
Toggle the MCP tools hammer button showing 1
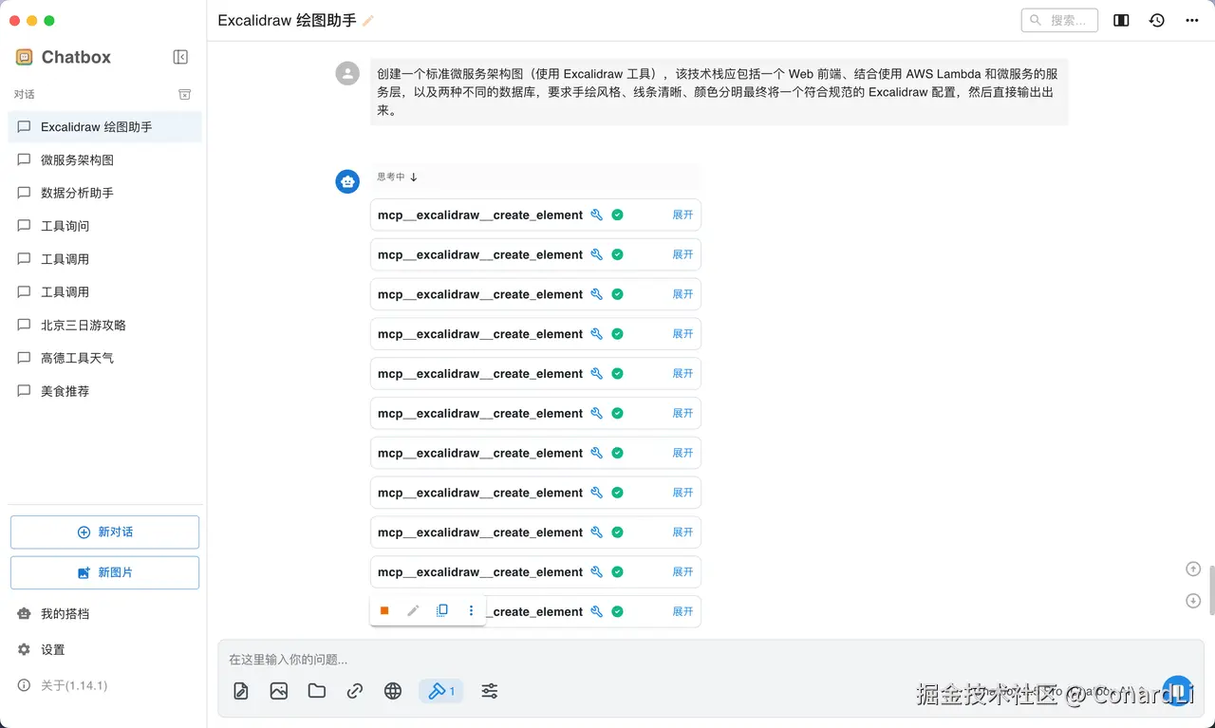click(441, 691)
